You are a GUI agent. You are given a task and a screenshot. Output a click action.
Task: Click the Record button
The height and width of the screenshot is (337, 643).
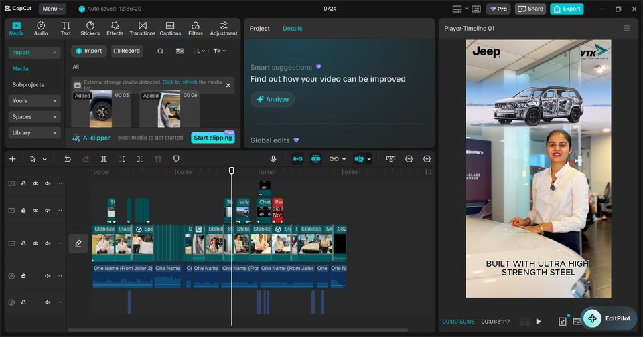(127, 51)
